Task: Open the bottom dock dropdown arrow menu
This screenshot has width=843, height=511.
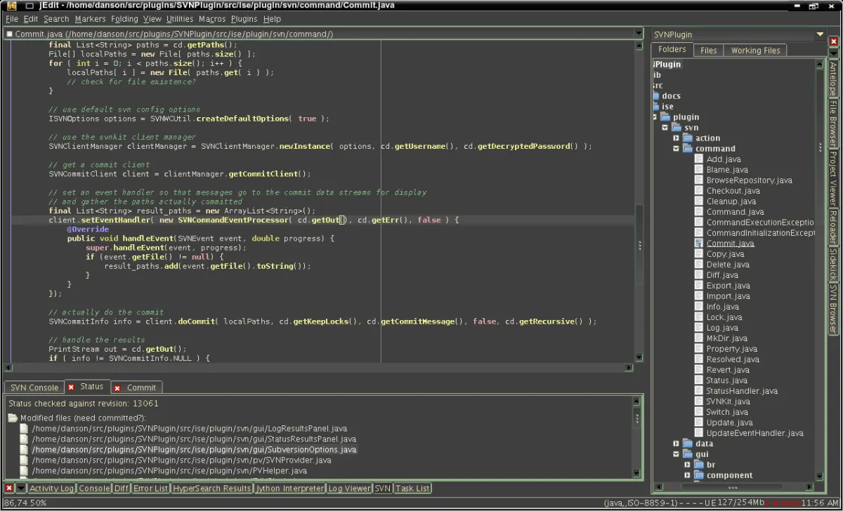Action: click(x=21, y=488)
